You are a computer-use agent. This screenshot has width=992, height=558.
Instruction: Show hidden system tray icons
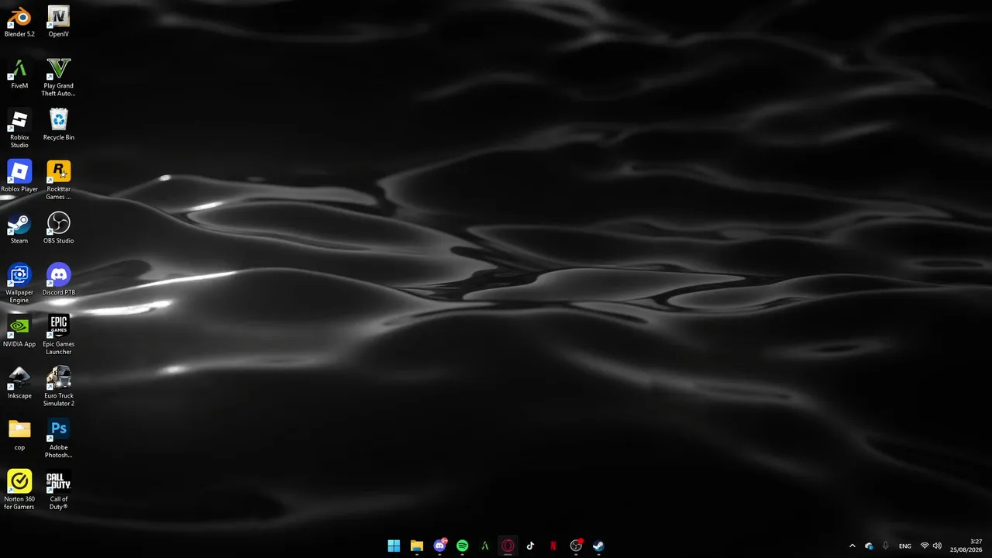(x=852, y=546)
